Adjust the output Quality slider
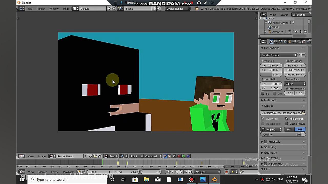 point(283,135)
